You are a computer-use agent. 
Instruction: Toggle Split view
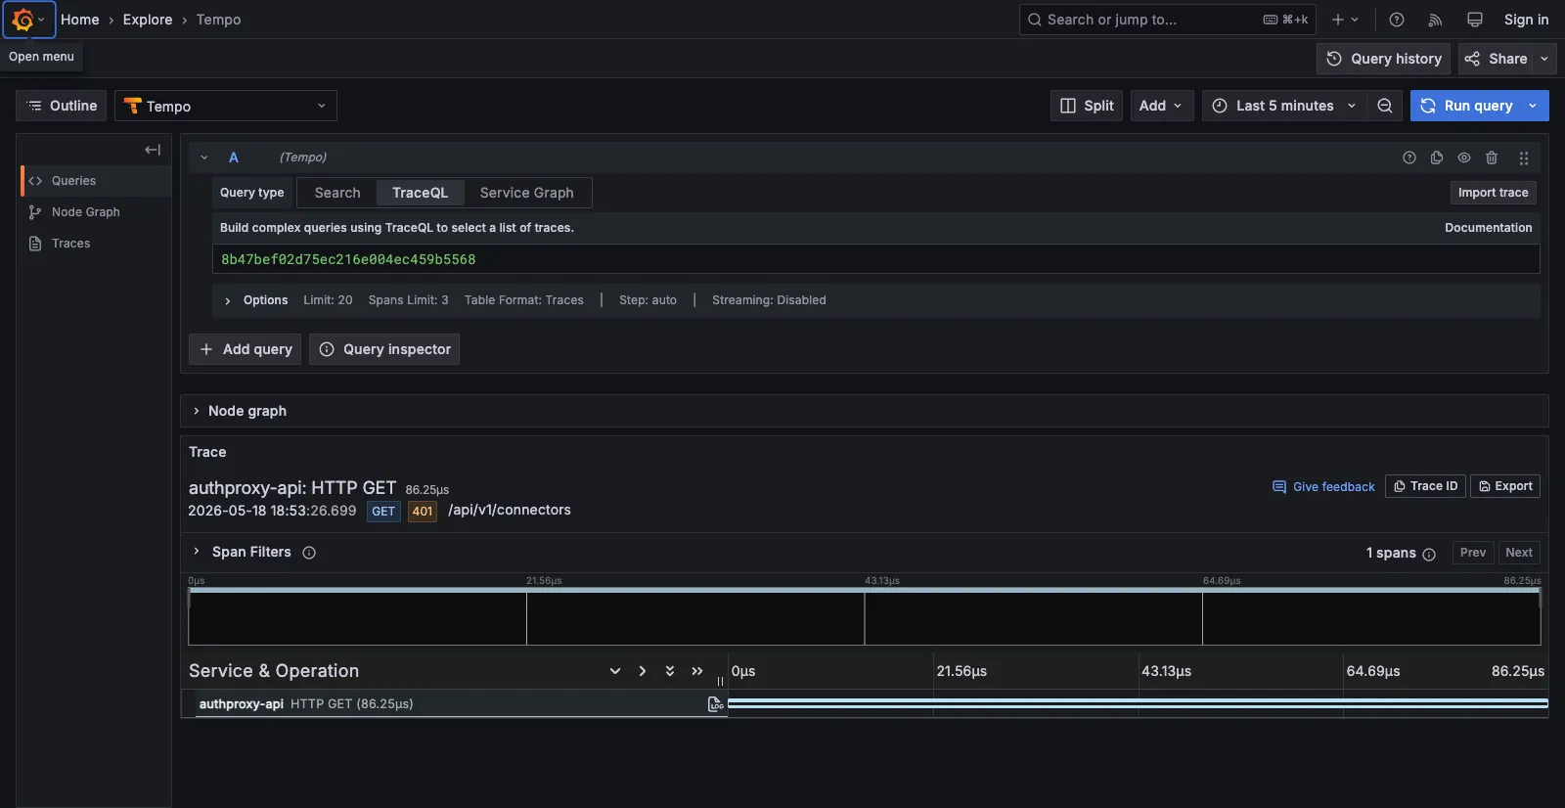coord(1087,106)
